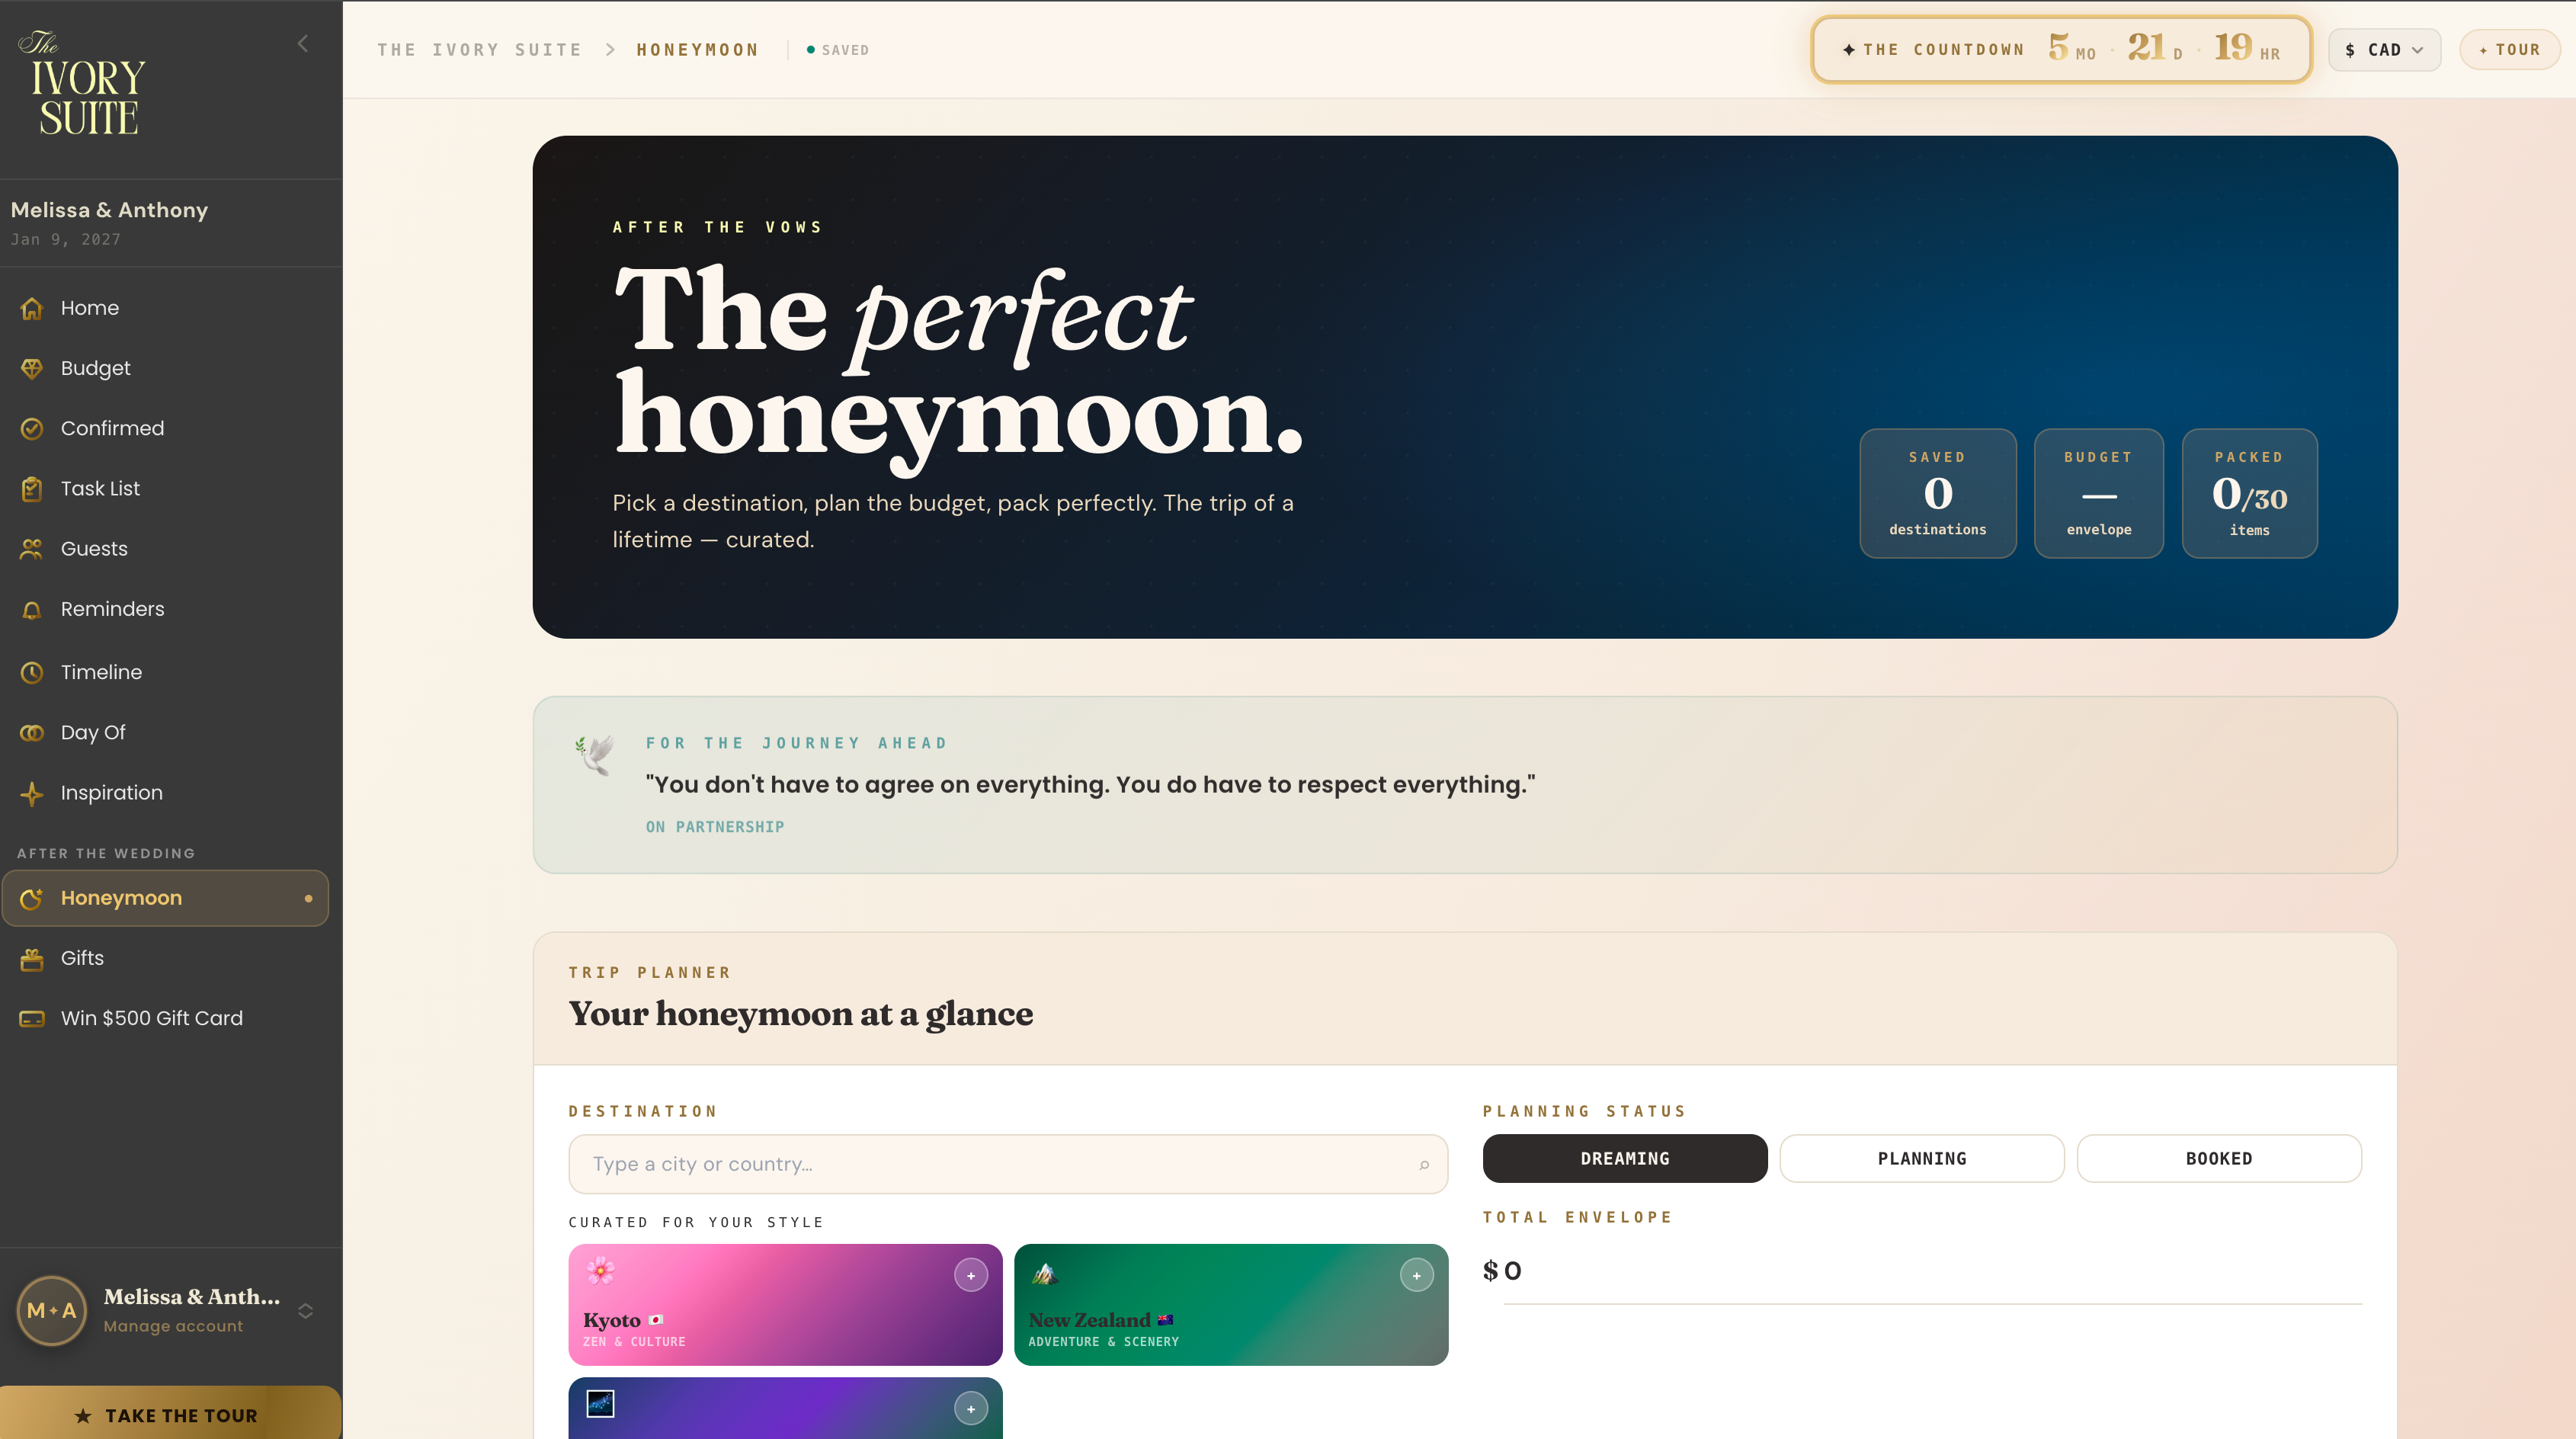Open Inspiration in the sidebar
The width and height of the screenshot is (2576, 1439).
click(x=165, y=793)
